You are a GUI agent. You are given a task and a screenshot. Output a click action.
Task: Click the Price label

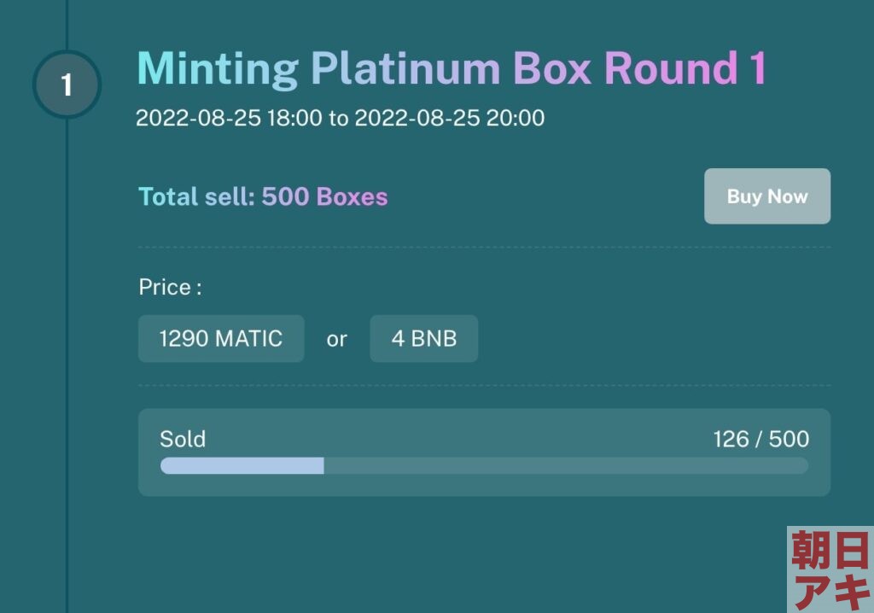[x=170, y=287]
